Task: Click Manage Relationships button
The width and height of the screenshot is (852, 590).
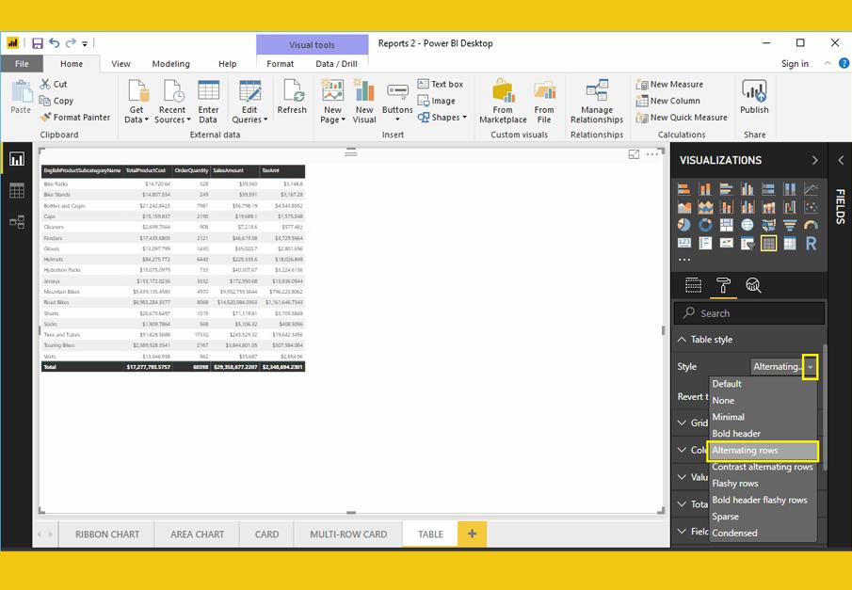Action: 597,101
